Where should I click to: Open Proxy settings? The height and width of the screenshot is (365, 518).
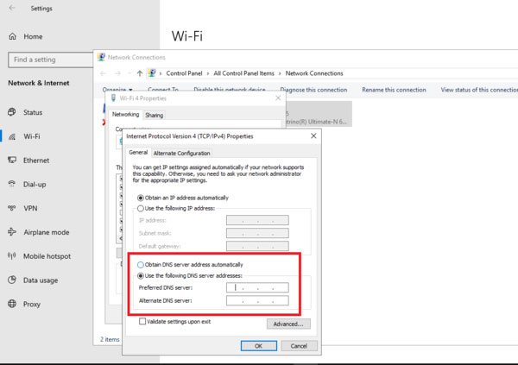click(32, 304)
